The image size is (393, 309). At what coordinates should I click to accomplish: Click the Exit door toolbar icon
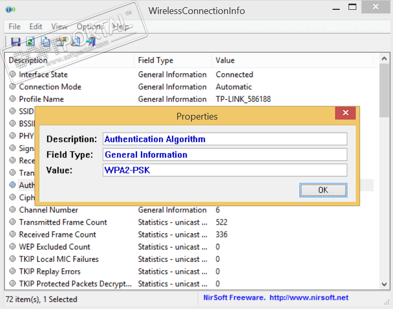point(90,41)
